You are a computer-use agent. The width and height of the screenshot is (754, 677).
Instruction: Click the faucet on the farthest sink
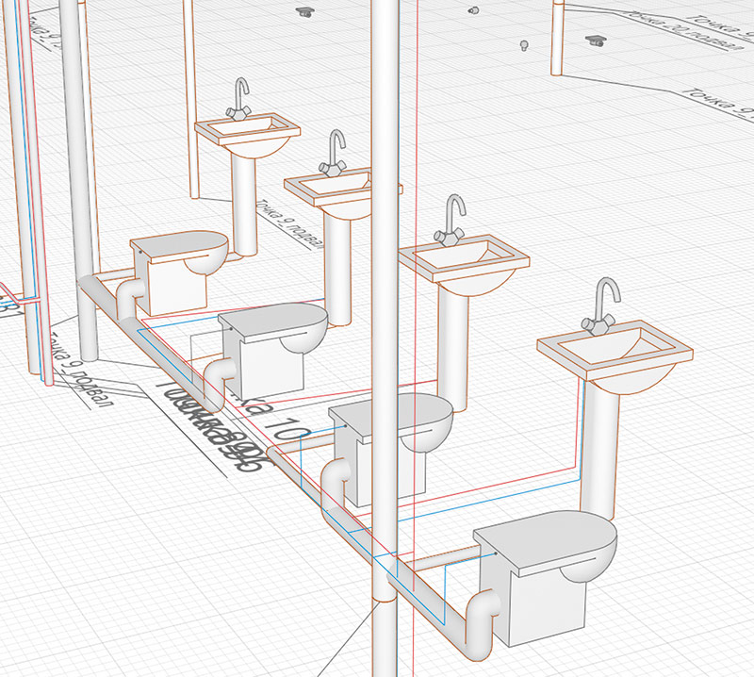[240, 99]
